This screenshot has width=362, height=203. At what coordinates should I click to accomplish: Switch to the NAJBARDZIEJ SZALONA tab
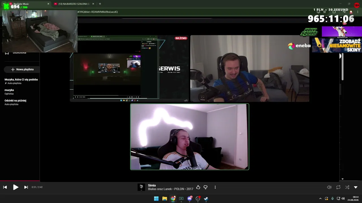[x=74, y=4]
